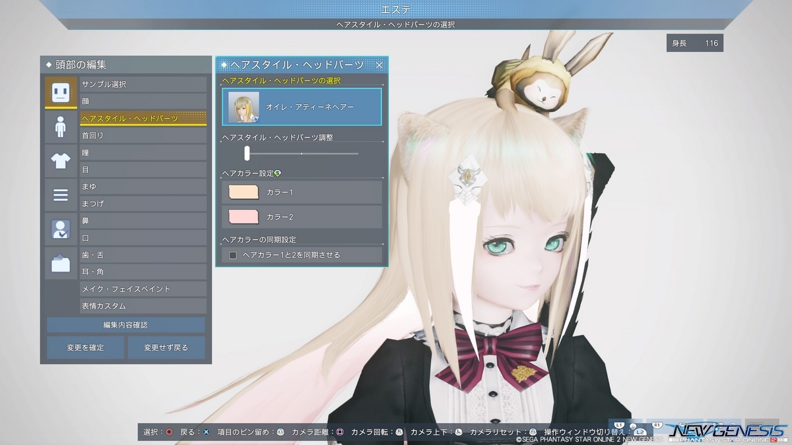Enable ヘアカラー1と2を同期させる checkbox
This screenshot has width=792, height=445.
pyautogui.click(x=232, y=255)
